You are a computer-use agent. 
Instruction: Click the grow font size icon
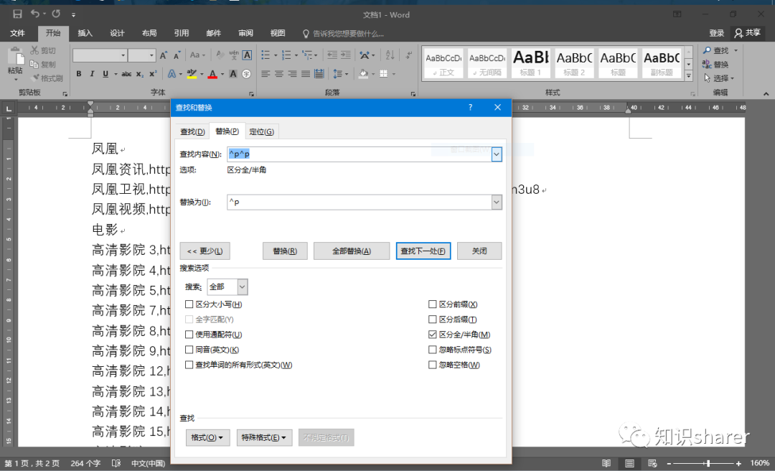coord(164,55)
